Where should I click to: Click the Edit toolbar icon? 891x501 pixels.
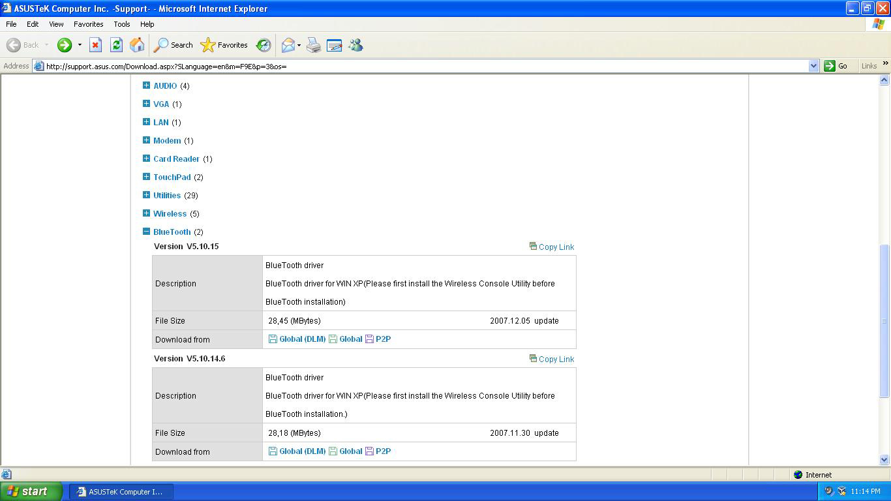tap(334, 45)
